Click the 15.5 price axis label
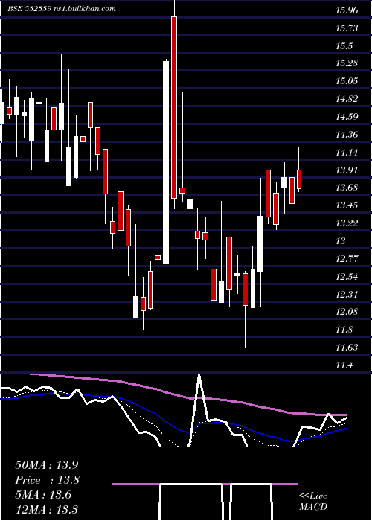Viewport: 372px width, 521px height. pyautogui.click(x=344, y=46)
